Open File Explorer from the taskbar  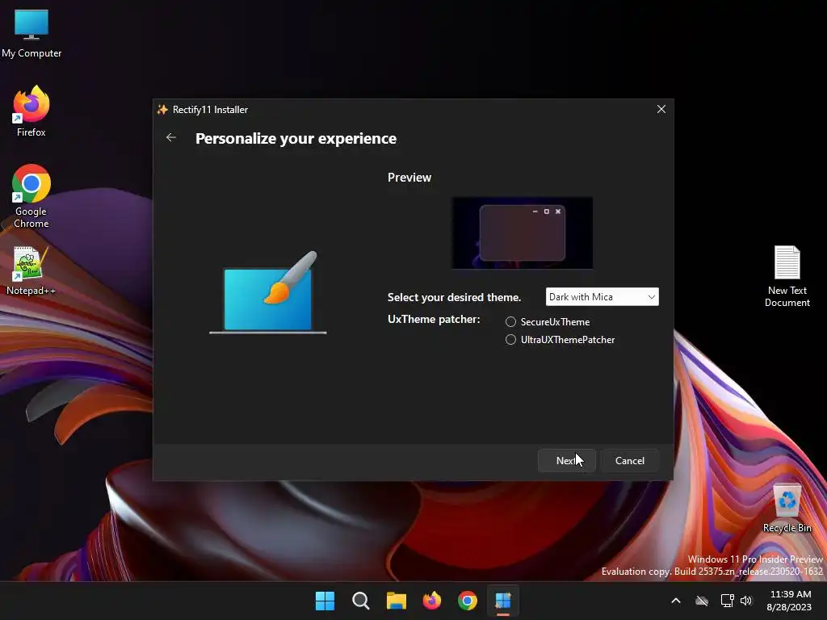point(396,601)
